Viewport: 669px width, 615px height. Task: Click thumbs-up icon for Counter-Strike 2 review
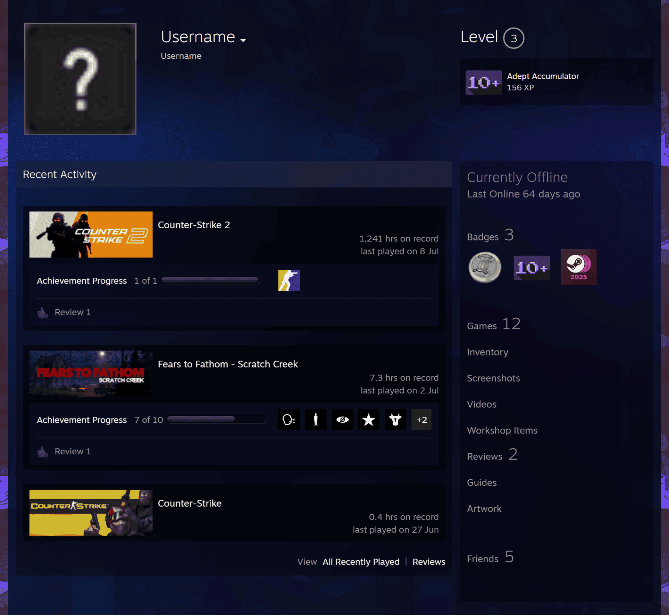[43, 313]
